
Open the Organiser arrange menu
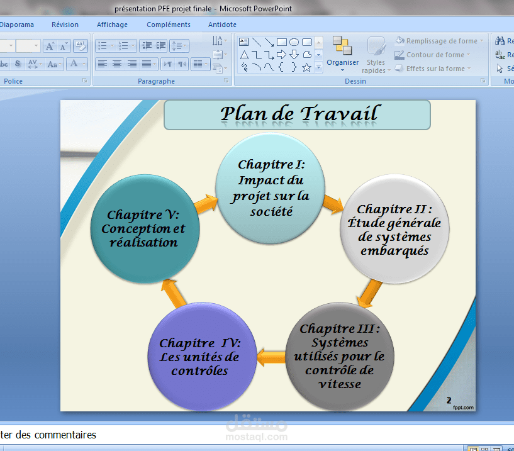[342, 54]
